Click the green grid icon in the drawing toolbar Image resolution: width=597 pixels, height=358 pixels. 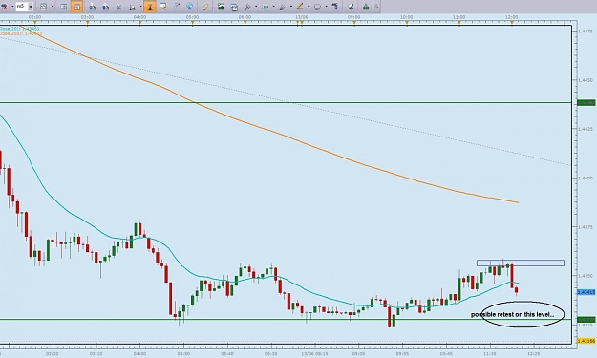coord(265,7)
